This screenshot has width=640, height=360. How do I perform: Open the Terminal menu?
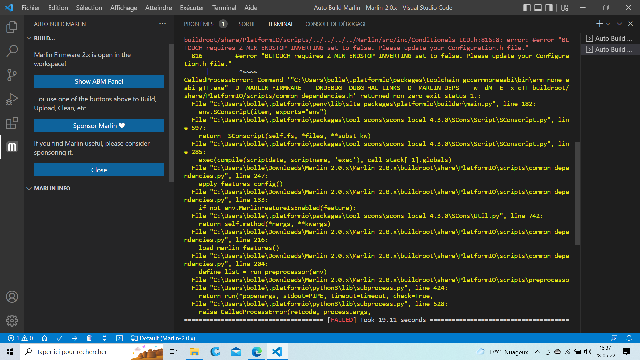(224, 8)
